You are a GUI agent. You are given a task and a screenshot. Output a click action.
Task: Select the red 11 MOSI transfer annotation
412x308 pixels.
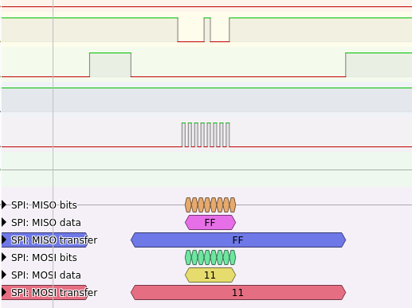[x=238, y=292]
